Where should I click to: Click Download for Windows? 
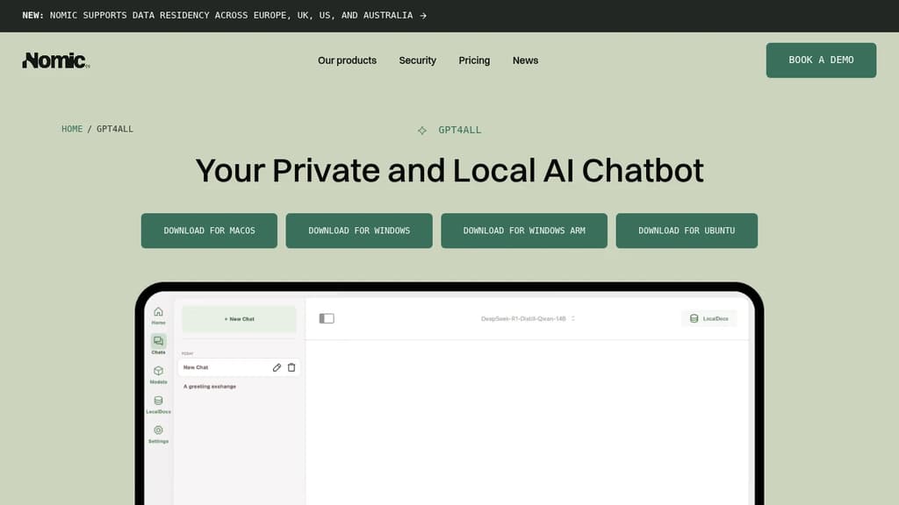click(x=359, y=231)
